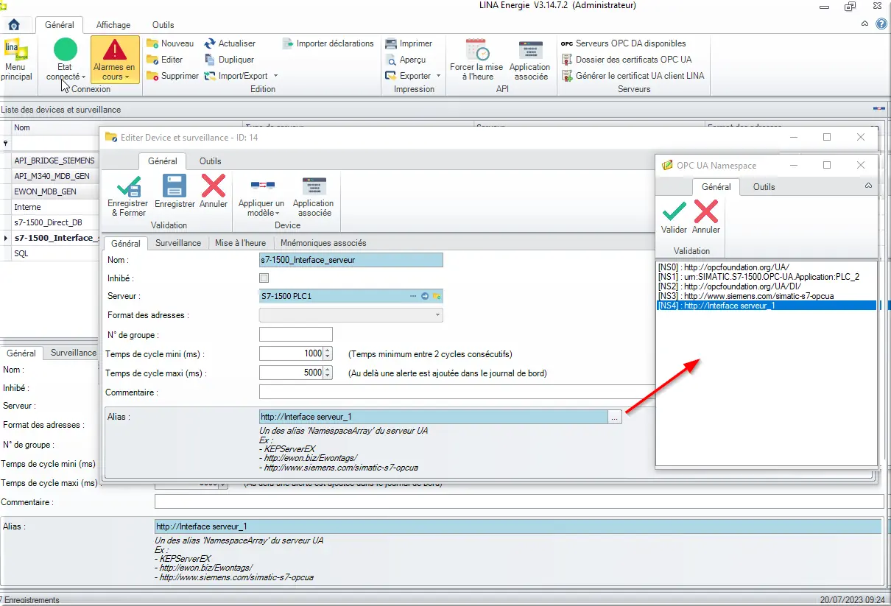
Task: Click Annuler in the Editer Device dialog
Action: (214, 191)
